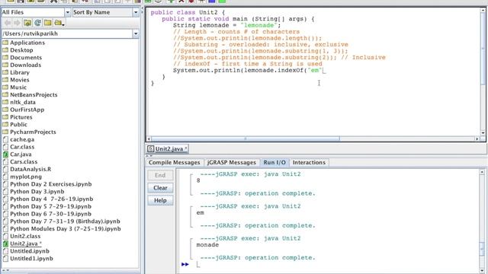Click the '// indexOf - first time a String is used' comment

pos(248,64)
